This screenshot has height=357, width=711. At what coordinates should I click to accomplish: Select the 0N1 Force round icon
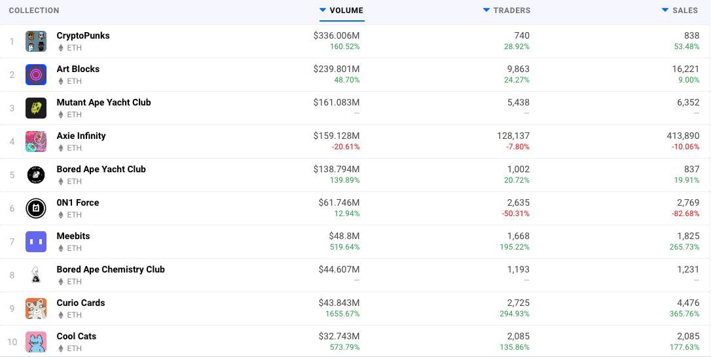[x=36, y=208]
